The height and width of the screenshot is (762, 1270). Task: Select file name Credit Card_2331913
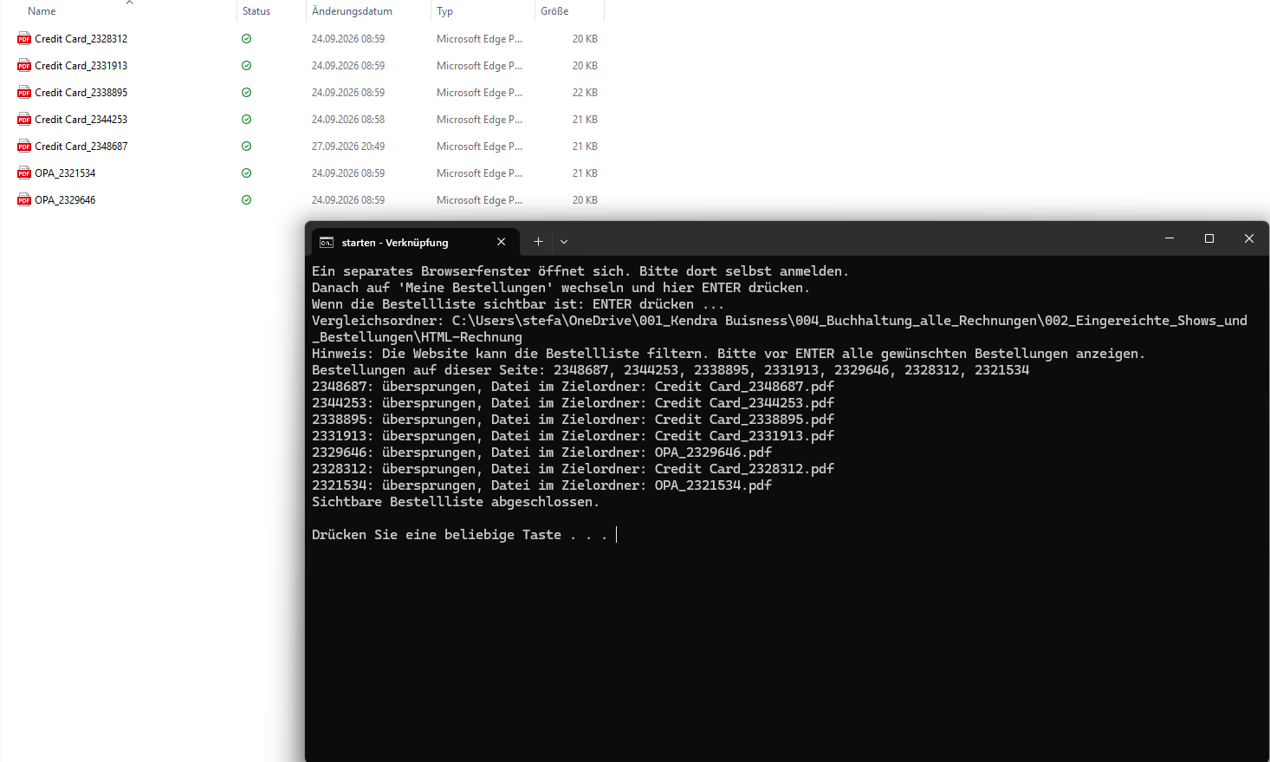pos(81,66)
